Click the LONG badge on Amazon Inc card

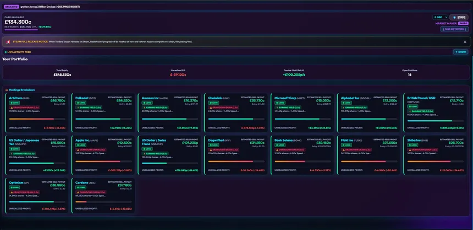[x=147, y=103]
